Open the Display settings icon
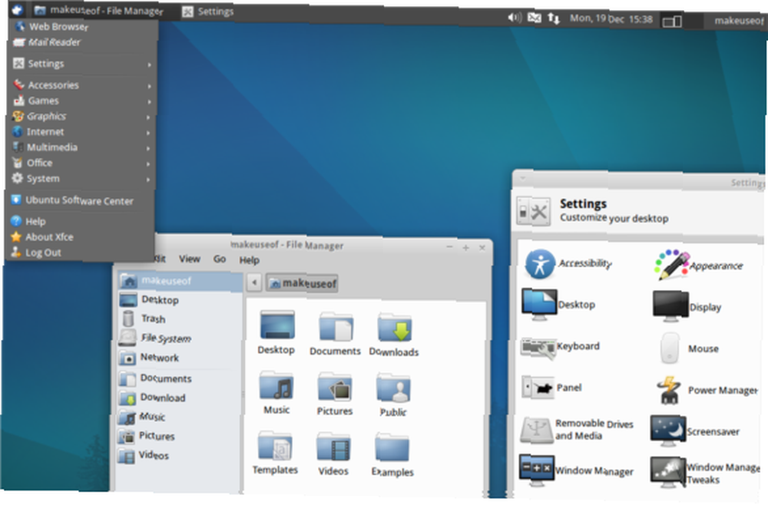 (670, 306)
